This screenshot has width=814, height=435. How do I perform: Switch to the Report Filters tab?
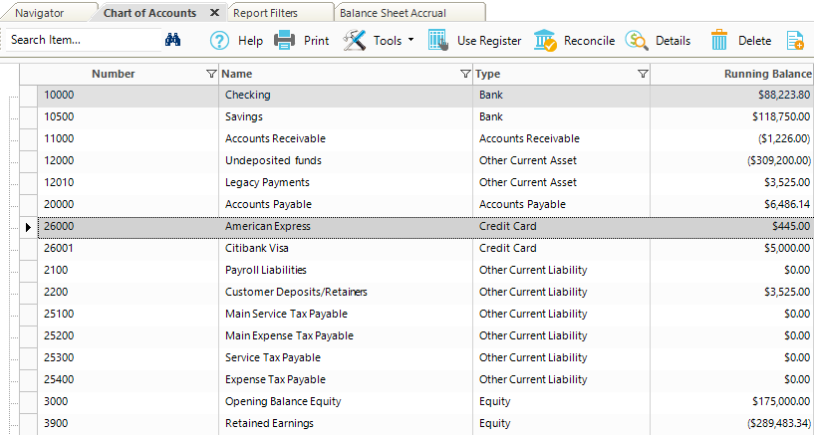point(265,13)
